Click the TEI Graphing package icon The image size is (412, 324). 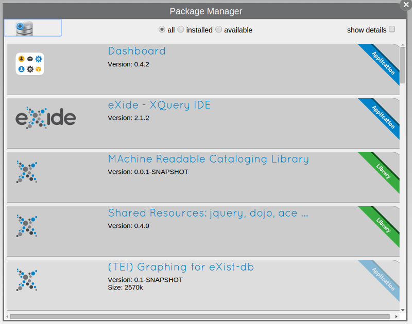point(27,280)
